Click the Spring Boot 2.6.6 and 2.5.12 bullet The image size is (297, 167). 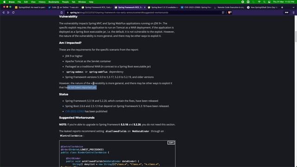coord(117,106)
